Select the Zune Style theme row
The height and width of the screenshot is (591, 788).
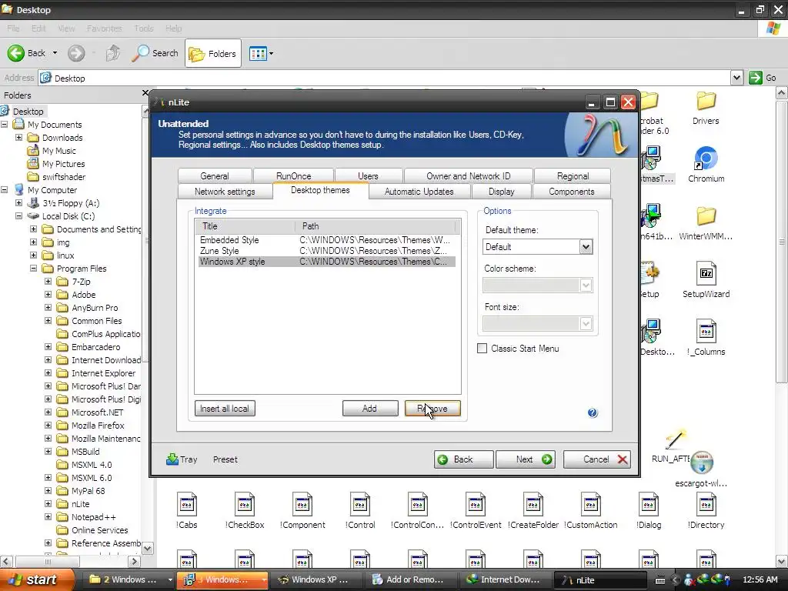pyautogui.click(x=326, y=251)
